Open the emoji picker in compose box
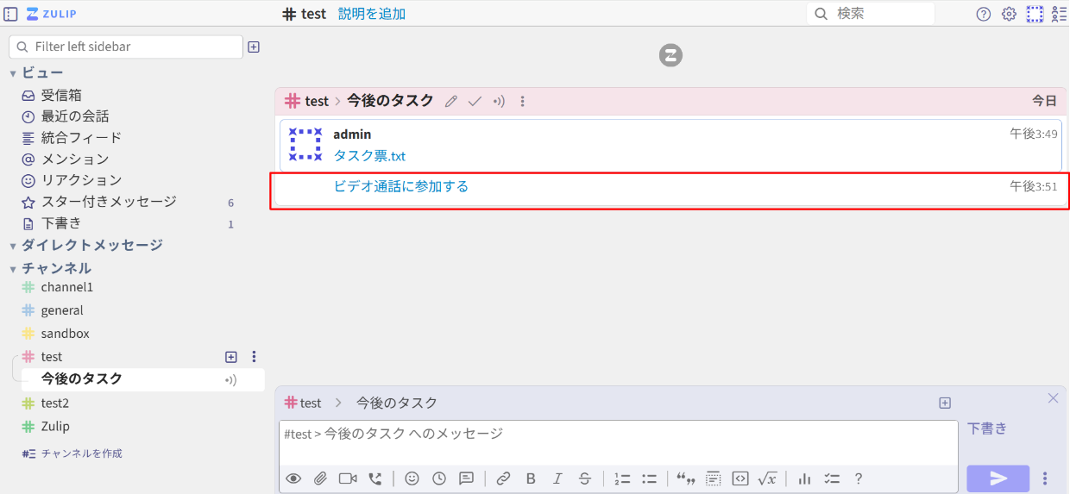 pos(412,478)
